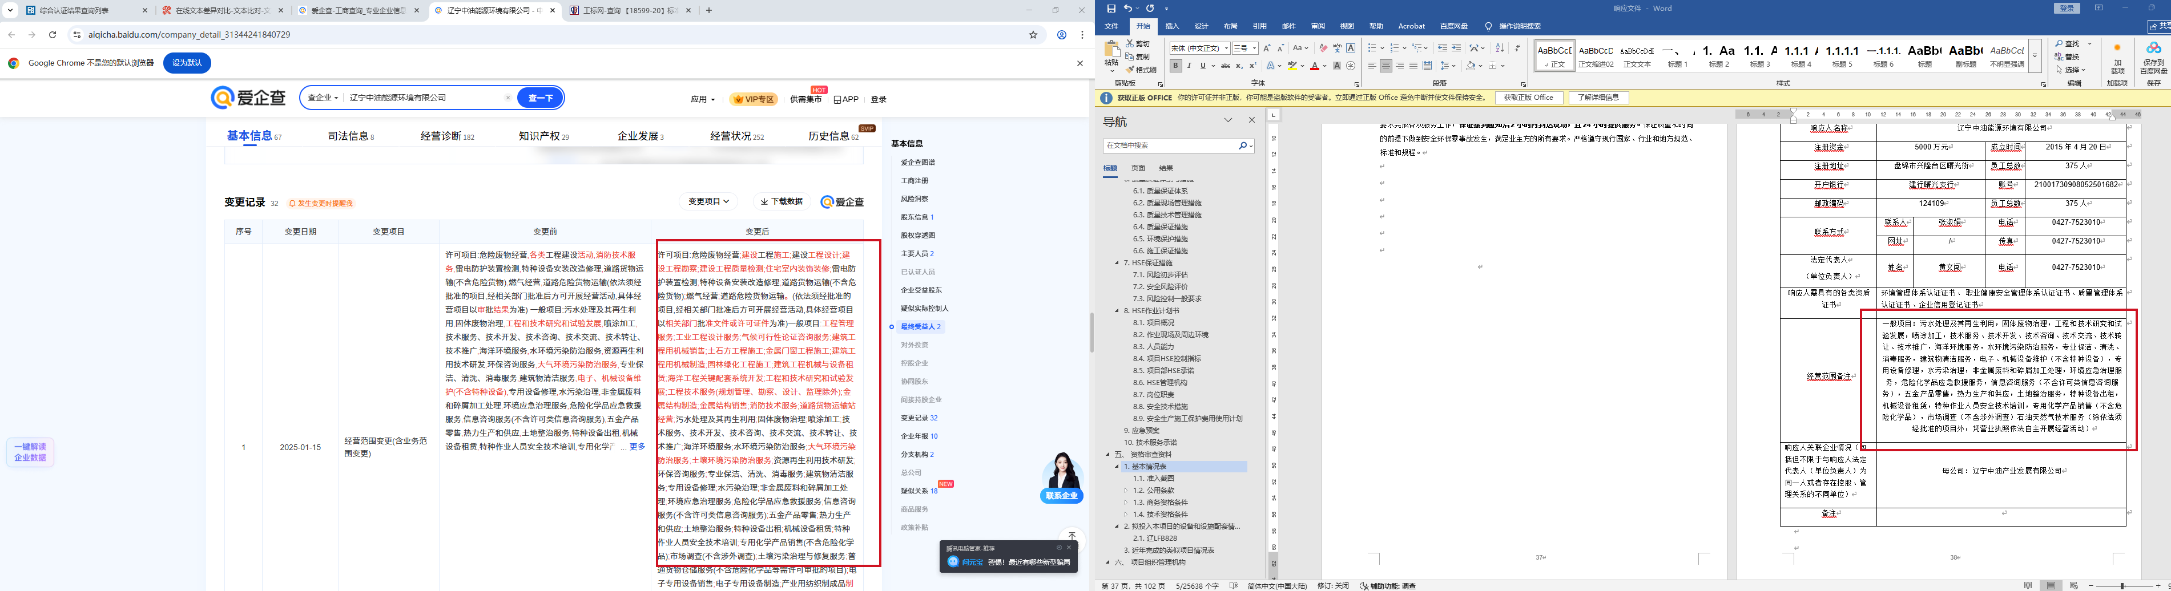Pick the red font color swatch in Word
The height and width of the screenshot is (591, 2171).
click(1314, 66)
